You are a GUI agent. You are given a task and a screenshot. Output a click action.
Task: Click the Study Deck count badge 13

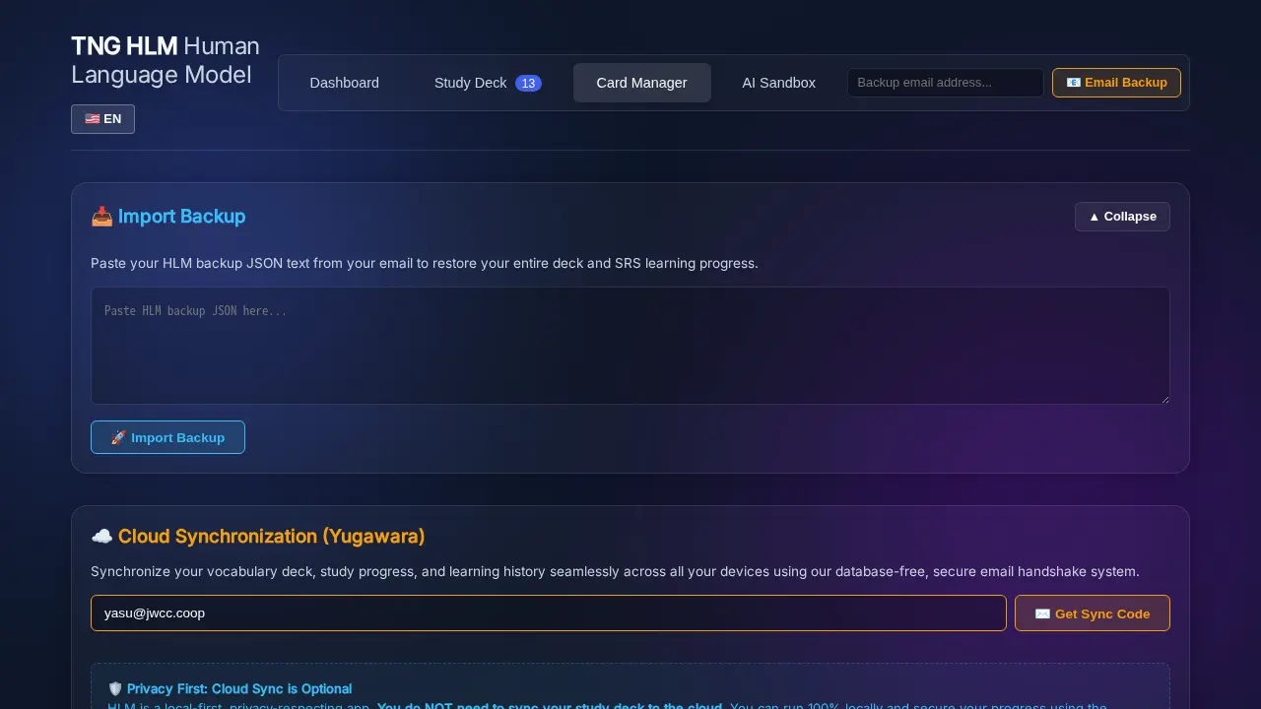[x=528, y=83]
